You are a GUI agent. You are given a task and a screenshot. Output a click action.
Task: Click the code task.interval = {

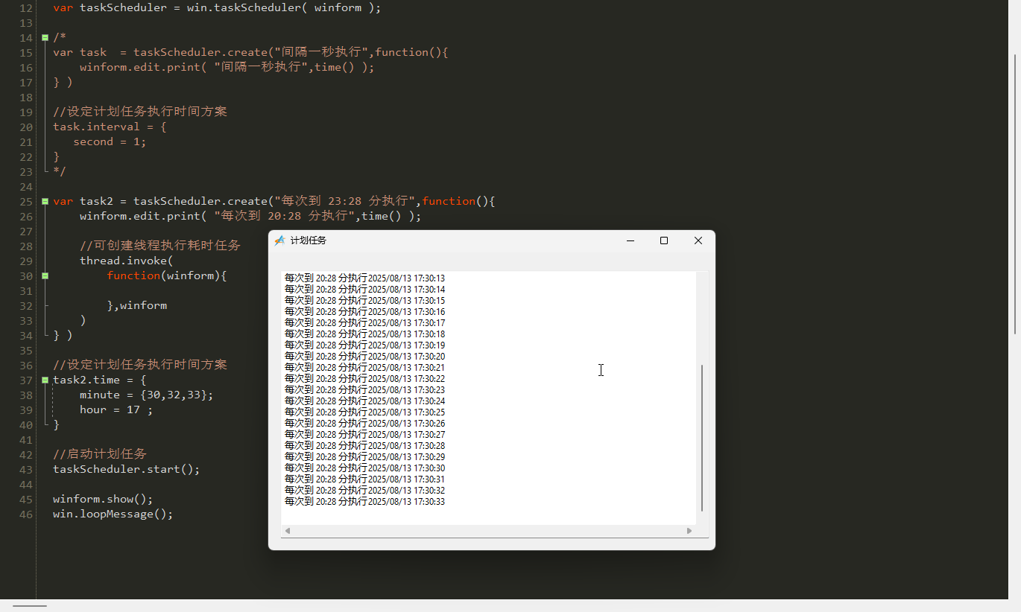[x=110, y=127]
